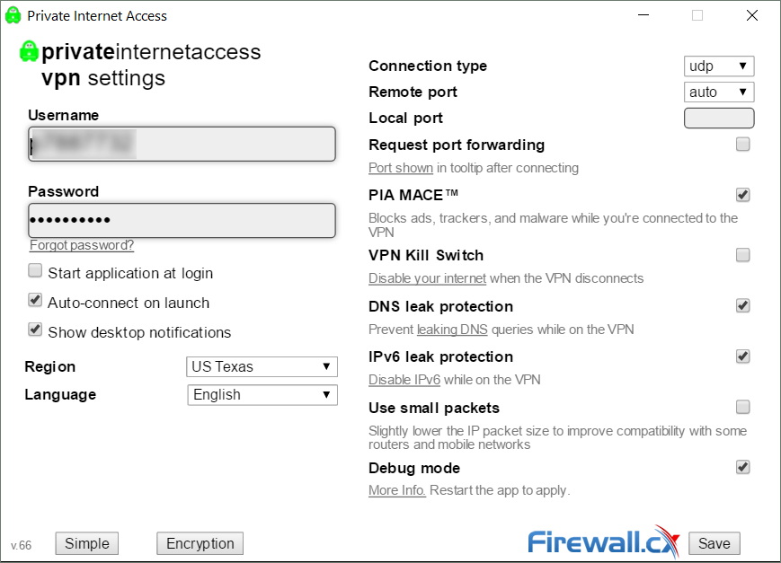Open the Encryption settings
The height and width of the screenshot is (563, 781).
pyautogui.click(x=200, y=543)
